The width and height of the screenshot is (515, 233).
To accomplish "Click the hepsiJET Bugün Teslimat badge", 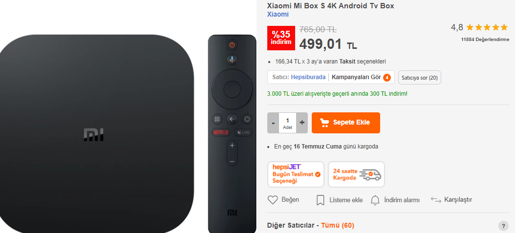I will click(x=296, y=174).
